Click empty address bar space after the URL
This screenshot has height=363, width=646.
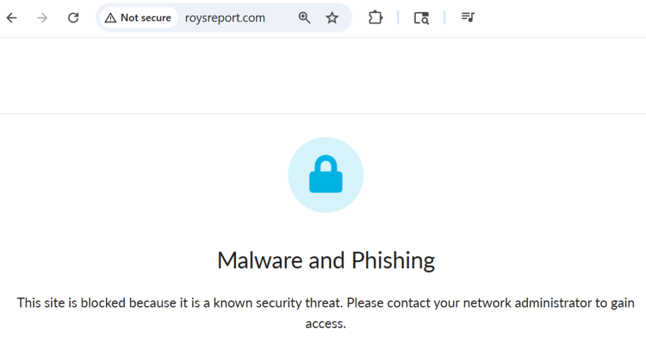pos(281,18)
